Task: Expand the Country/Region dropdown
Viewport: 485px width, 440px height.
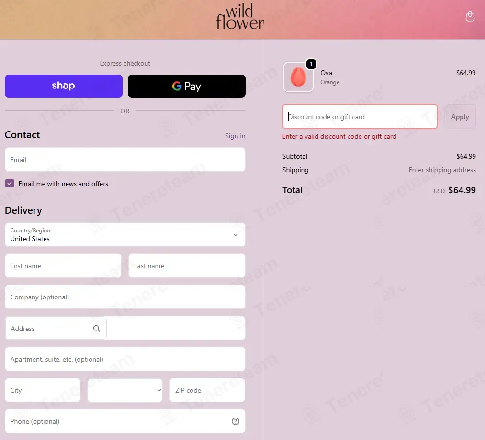Action: pyautogui.click(x=125, y=234)
